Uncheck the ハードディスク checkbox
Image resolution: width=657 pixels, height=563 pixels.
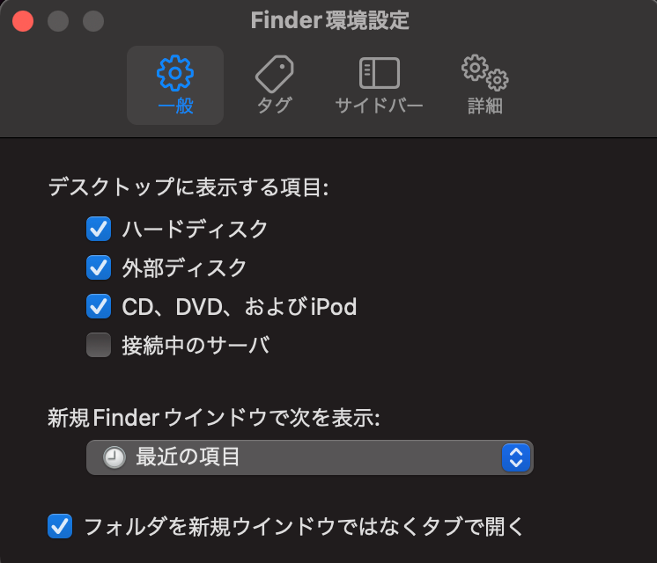pos(99,230)
